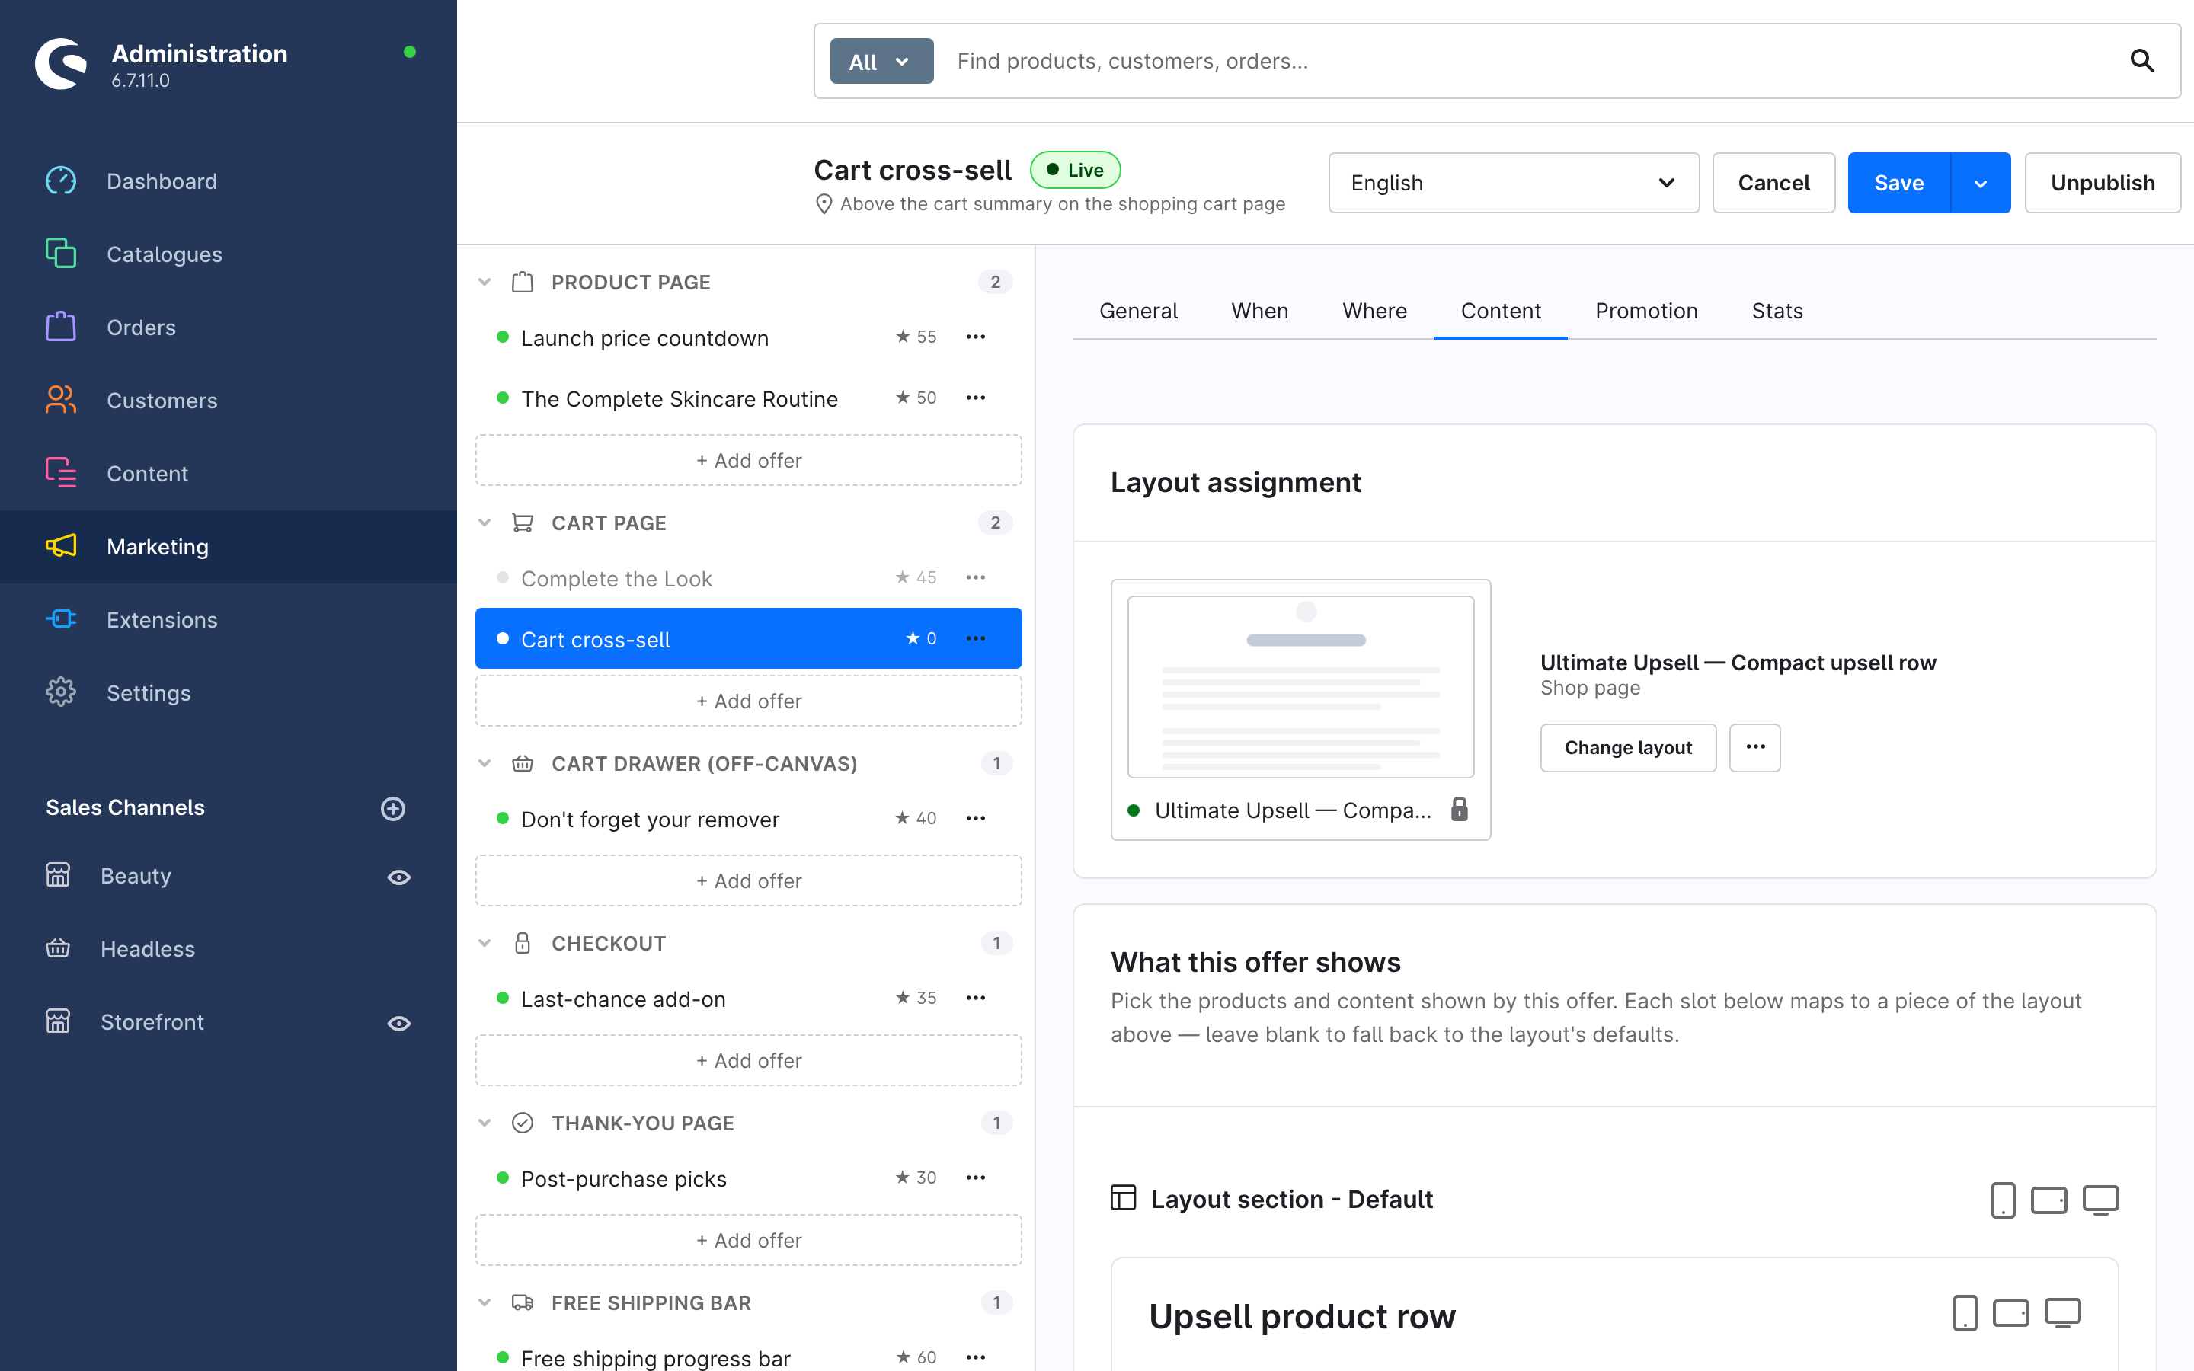Collapse the Thank-You Page group
The height and width of the screenshot is (1371, 2194).
click(485, 1123)
